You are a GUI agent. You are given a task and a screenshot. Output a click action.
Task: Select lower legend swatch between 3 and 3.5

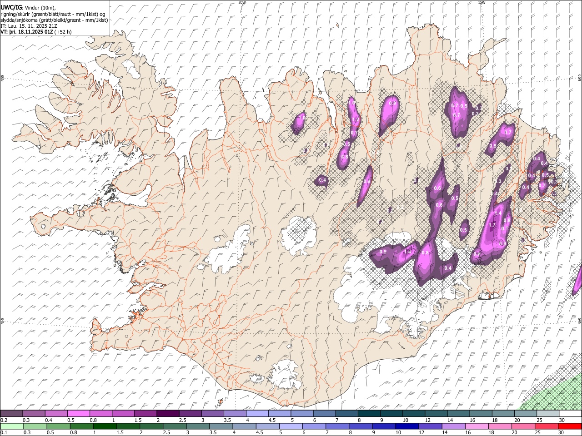198,426
